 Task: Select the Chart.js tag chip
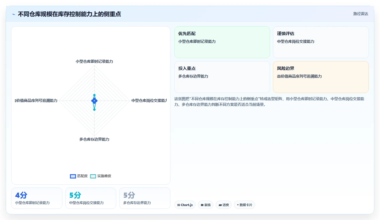pos(185,205)
